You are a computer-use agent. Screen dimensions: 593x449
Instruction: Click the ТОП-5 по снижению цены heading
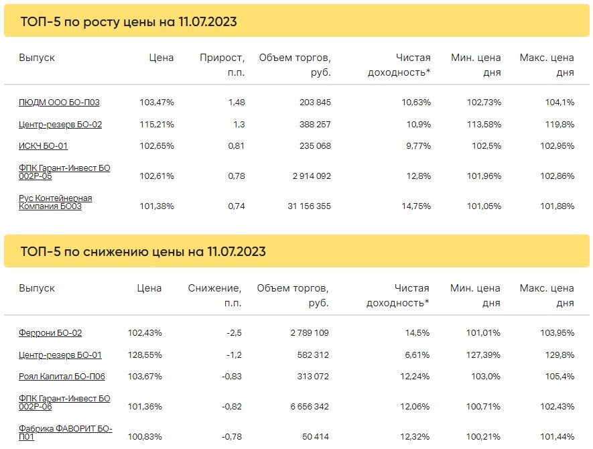(143, 251)
